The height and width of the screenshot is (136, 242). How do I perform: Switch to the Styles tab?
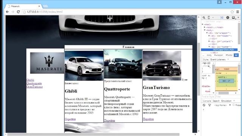point(206,60)
